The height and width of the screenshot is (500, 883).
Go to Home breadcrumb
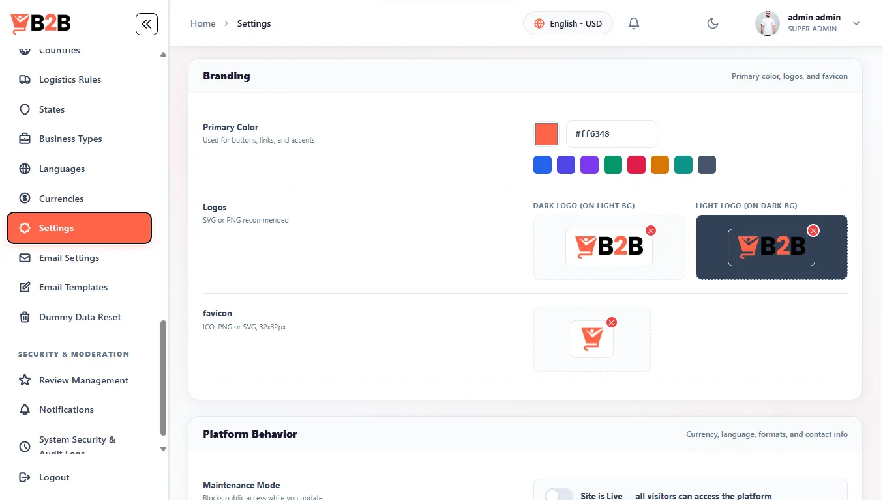tap(203, 23)
